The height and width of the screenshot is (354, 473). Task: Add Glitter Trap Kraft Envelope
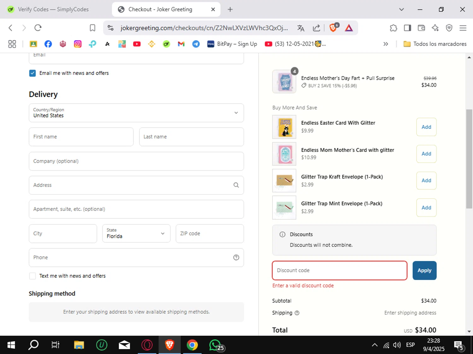point(426,181)
